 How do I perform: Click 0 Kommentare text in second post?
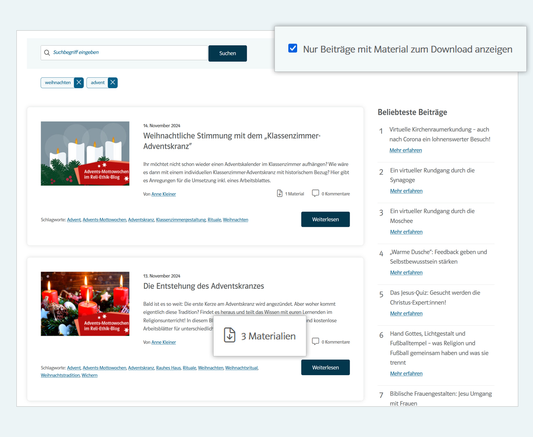(336, 342)
